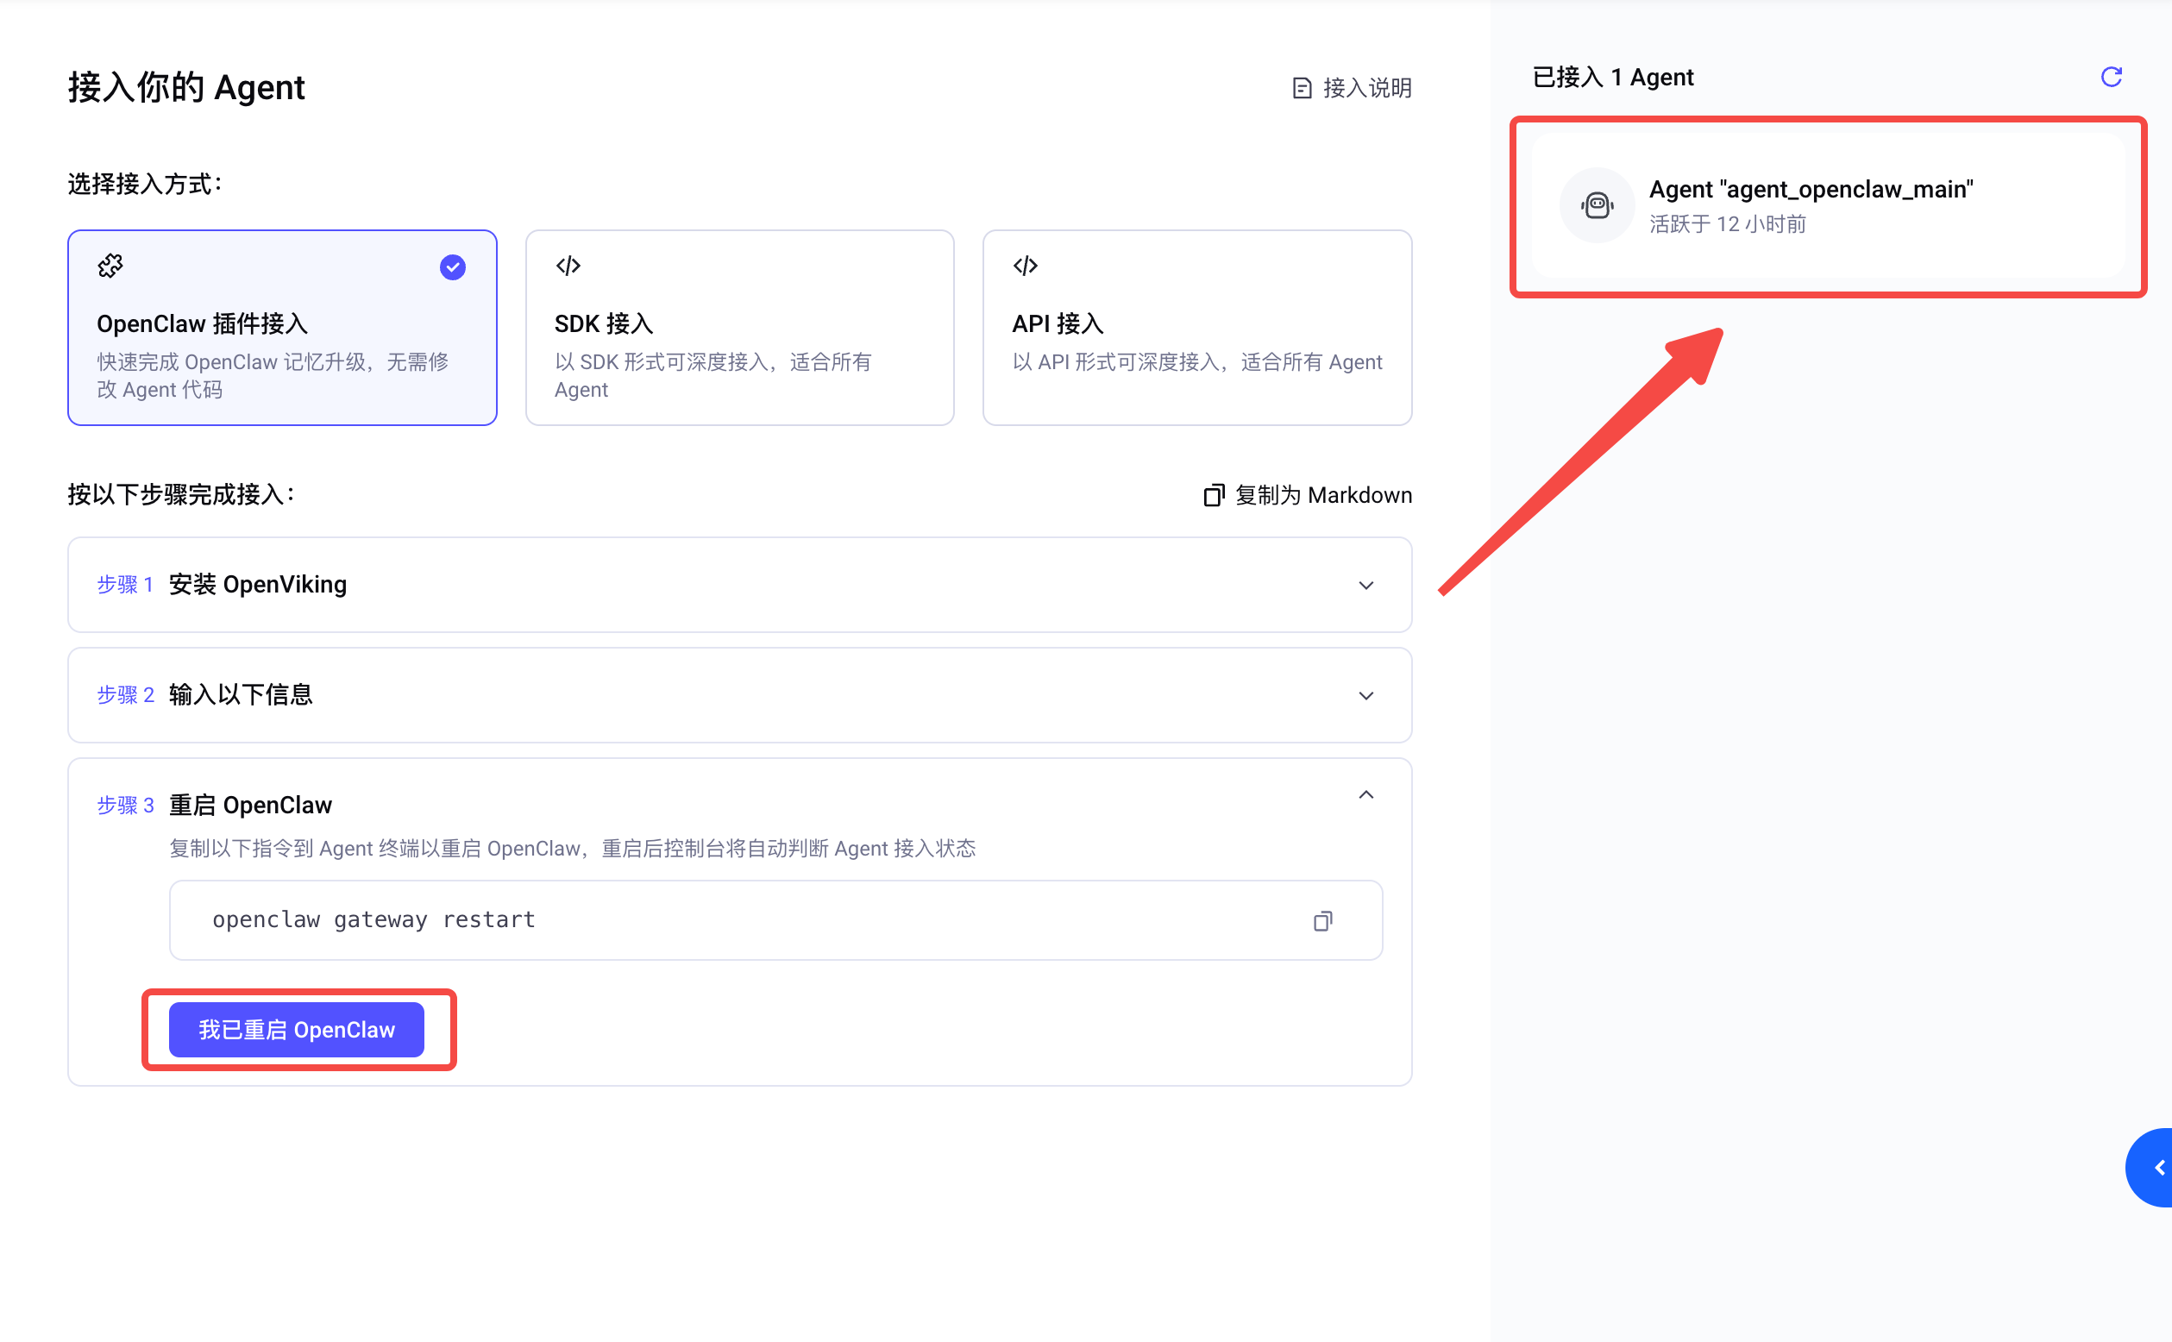Select the SDK 接入 method card
Viewport: 2172px width, 1342px height.
click(x=739, y=328)
